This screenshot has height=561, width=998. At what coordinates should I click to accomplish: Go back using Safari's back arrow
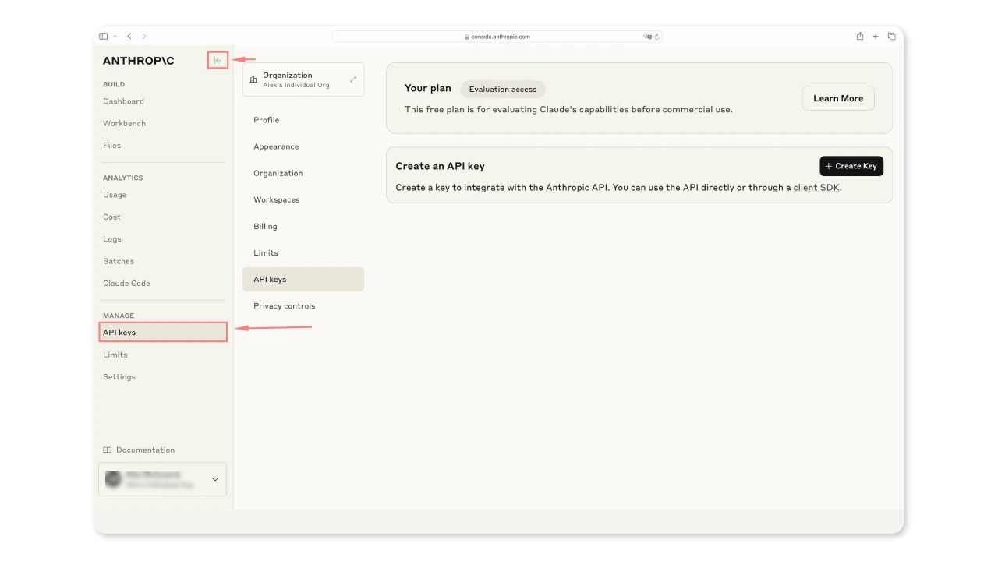(x=129, y=36)
